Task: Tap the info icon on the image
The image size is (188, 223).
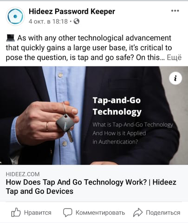Action: click(x=175, y=78)
